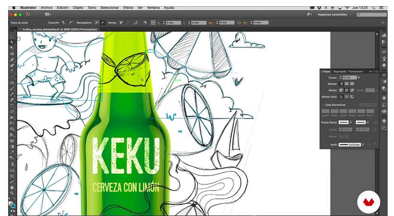The height and width of the screenshot is (216, 394).
Task: Select the Rotate tool
Action: (x=12, y=106)
